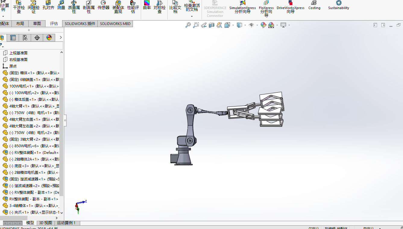The height and width of the screenshot is (229, 403).
Task: Open the Hide/Show Items dropdown arrow
Action: coord(257,25)
